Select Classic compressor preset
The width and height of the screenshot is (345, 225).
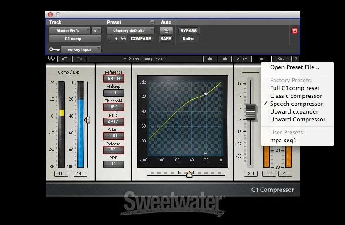click(296, 96)
